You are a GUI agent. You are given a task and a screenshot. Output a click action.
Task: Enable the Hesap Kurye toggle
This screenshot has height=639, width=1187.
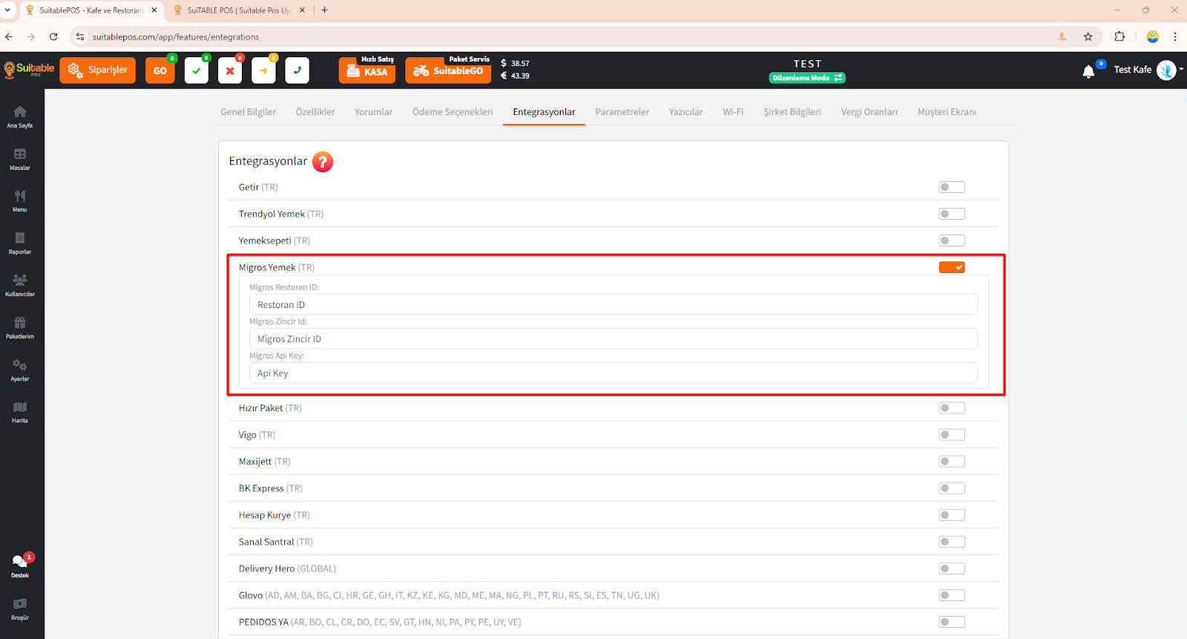click(952, 515)
